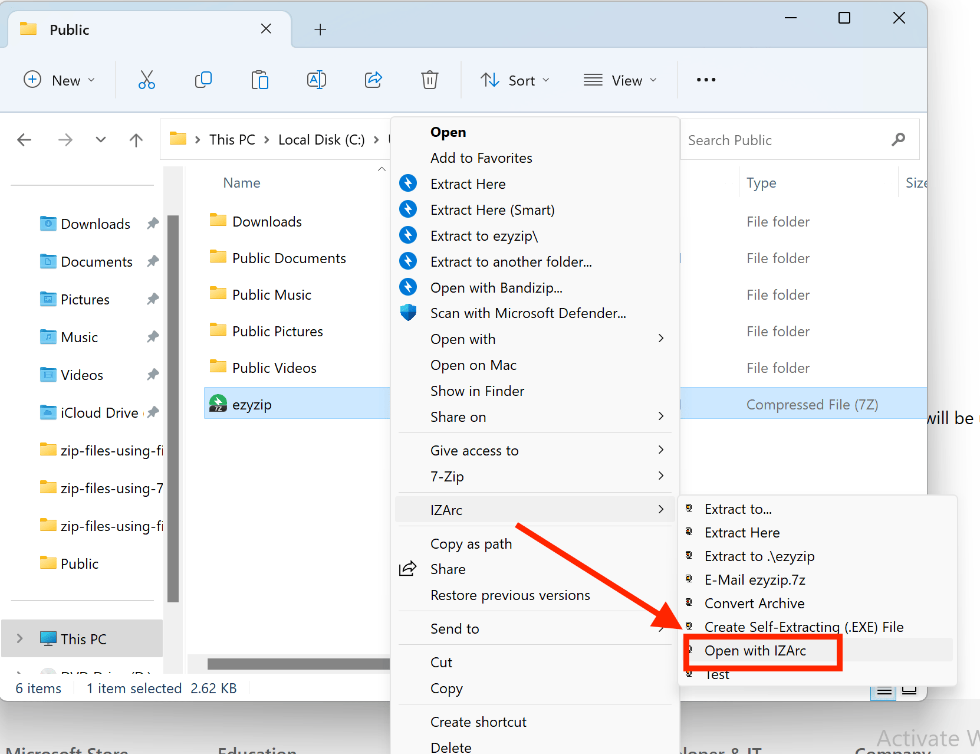
Task: Select the Rename icon in the toolbar
Action: click(317, 80)
